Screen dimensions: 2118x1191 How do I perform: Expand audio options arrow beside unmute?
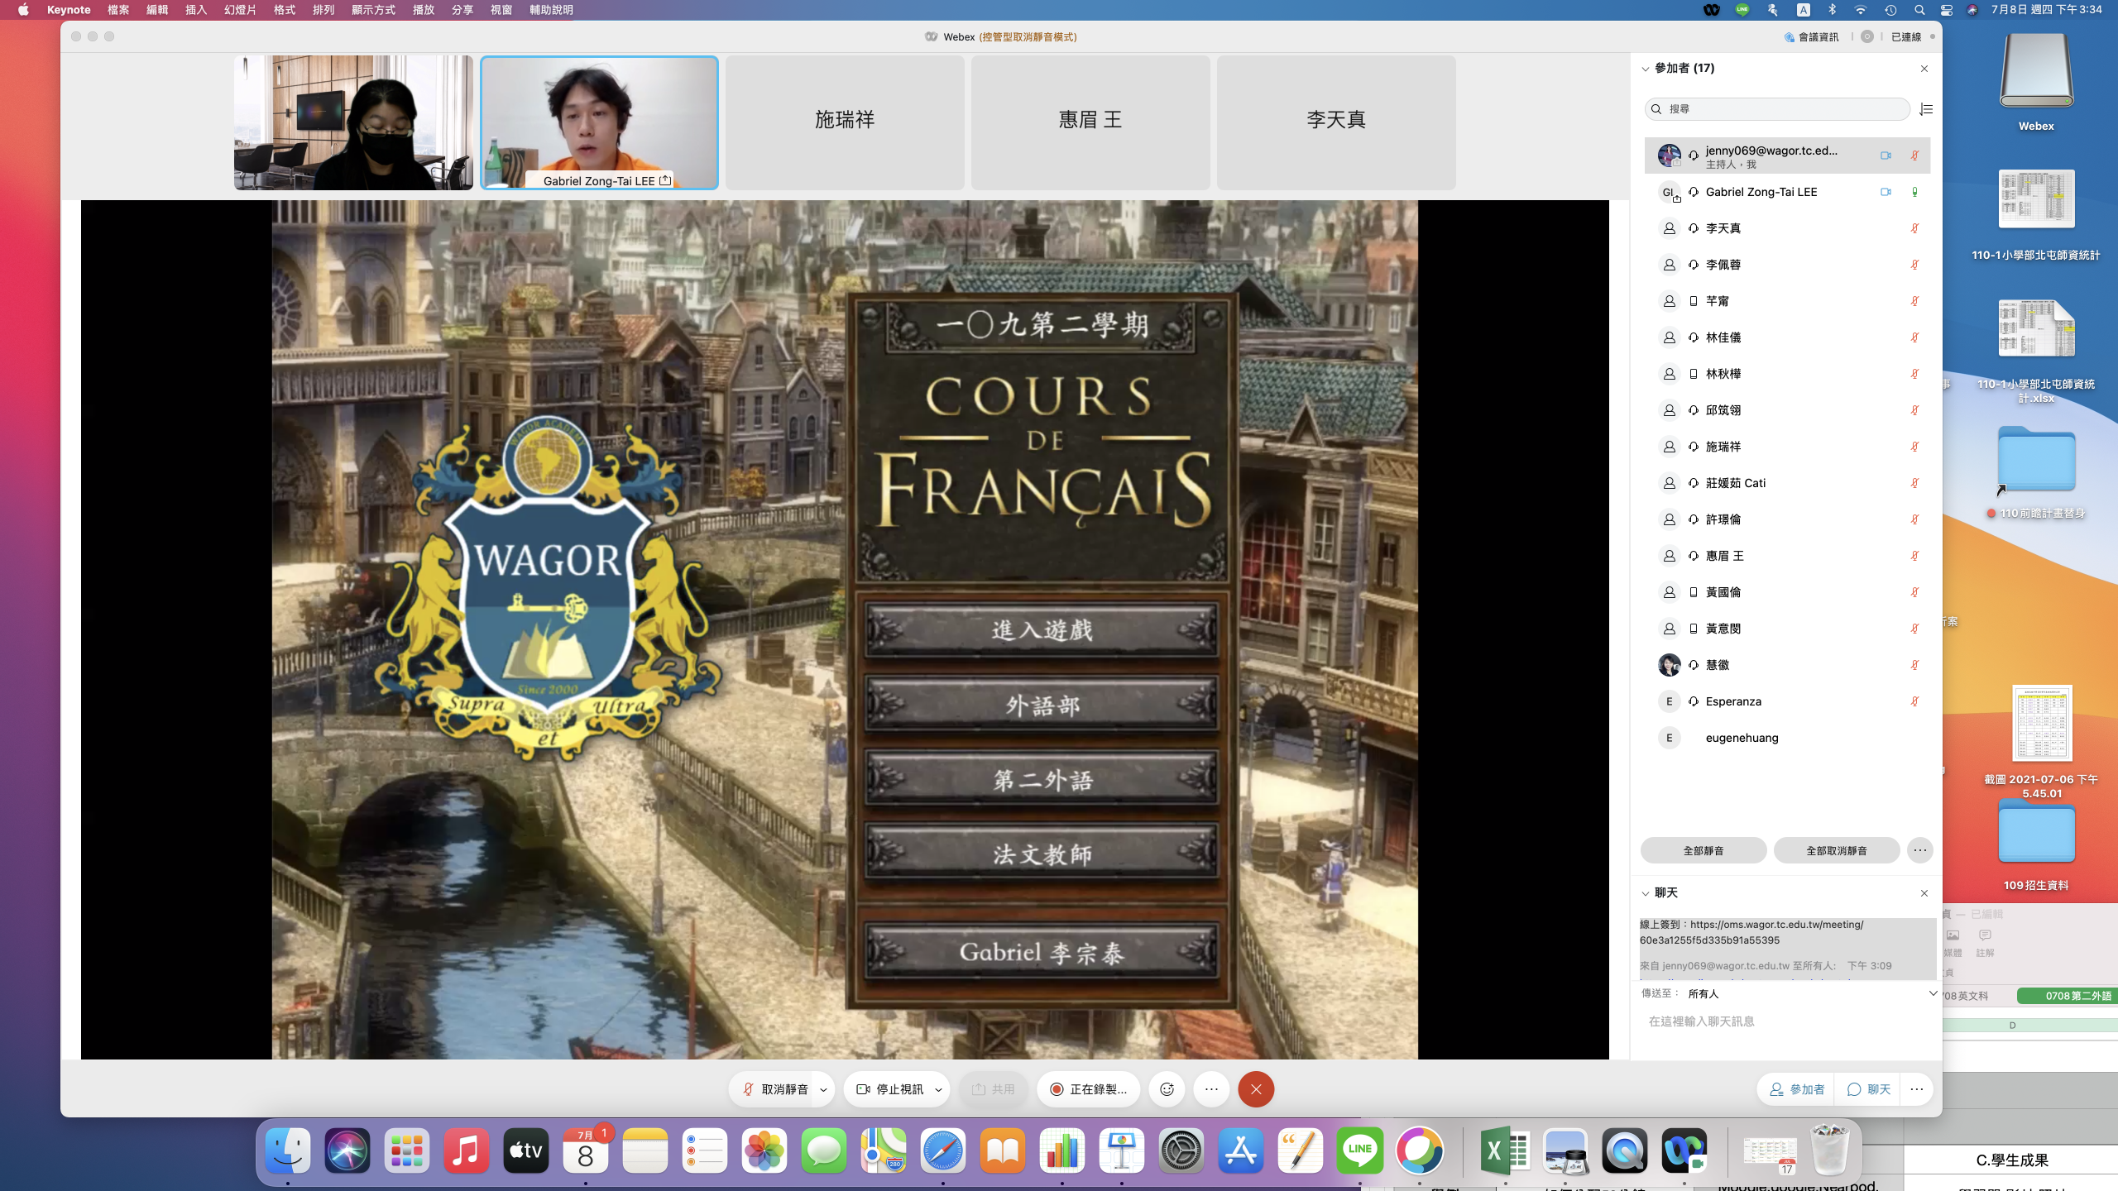coord(823,1089)
